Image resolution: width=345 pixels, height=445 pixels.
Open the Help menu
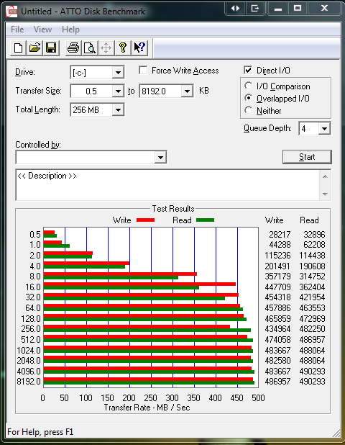[70, 30]
